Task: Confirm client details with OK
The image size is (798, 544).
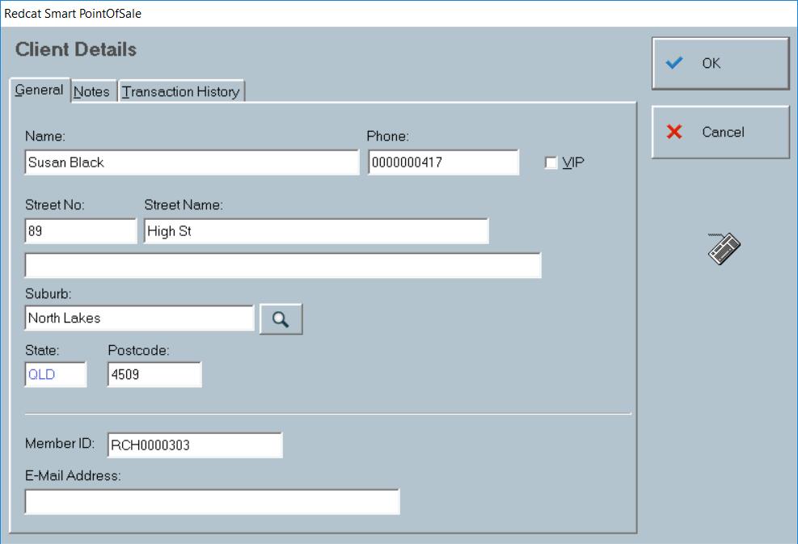Action: click(720, 63)
